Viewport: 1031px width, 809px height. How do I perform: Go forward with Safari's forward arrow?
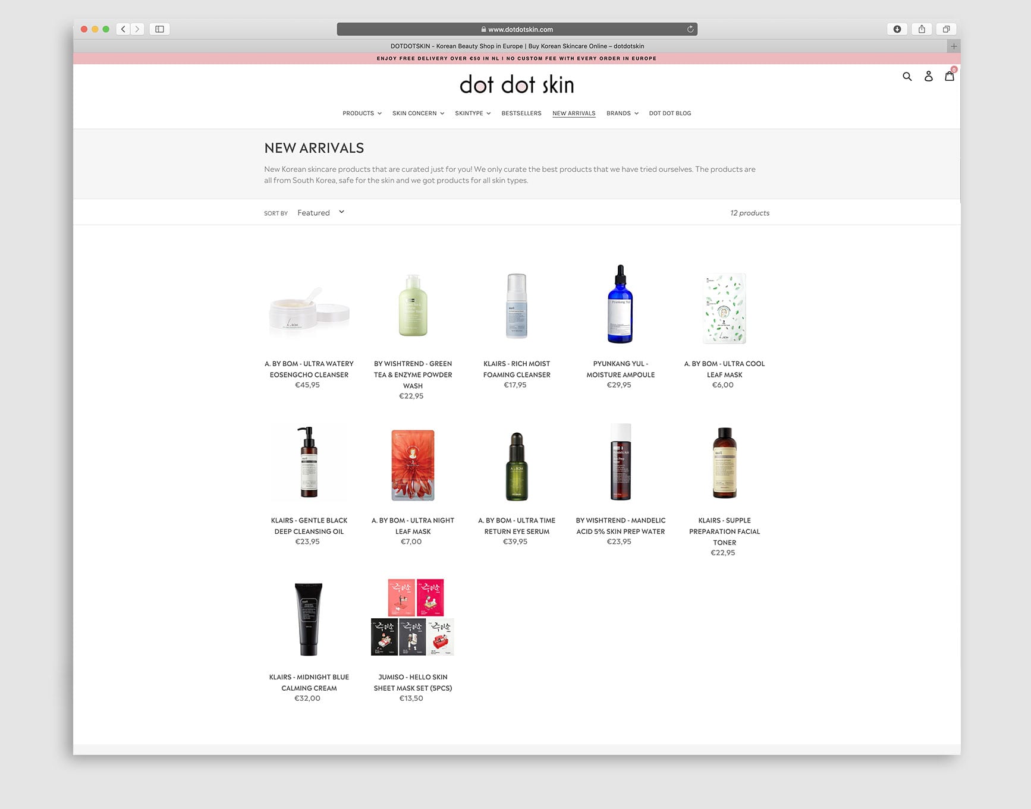click(x=137, y=29)
